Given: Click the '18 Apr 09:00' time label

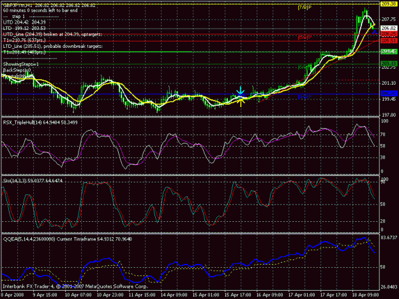Looking at the screenshot, I should [365, 295].
